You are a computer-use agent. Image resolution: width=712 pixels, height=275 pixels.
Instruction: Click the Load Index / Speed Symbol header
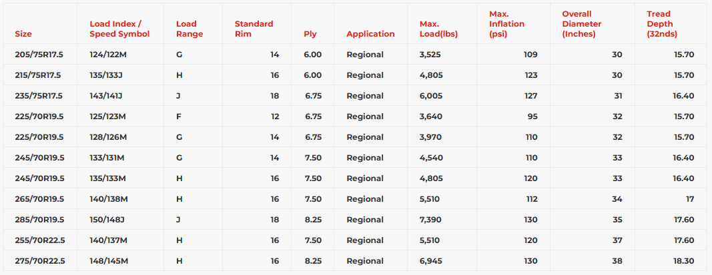coord(119,29)
